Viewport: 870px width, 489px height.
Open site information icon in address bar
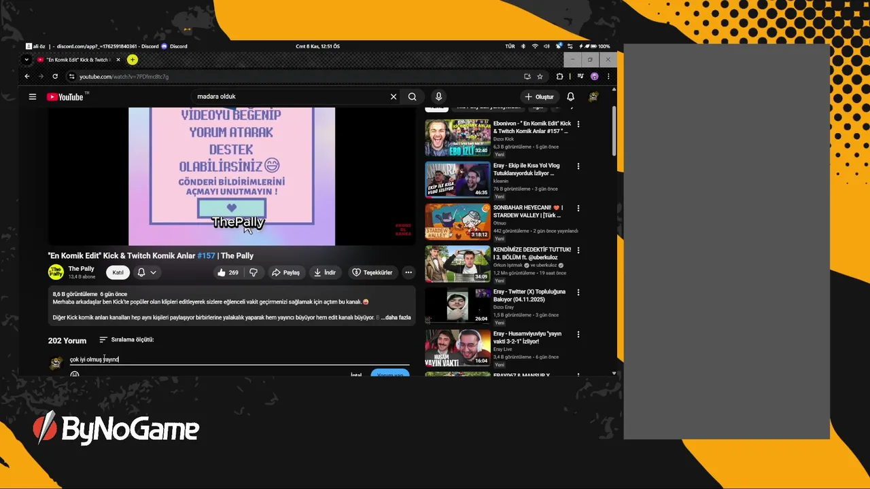click(71, 76)
